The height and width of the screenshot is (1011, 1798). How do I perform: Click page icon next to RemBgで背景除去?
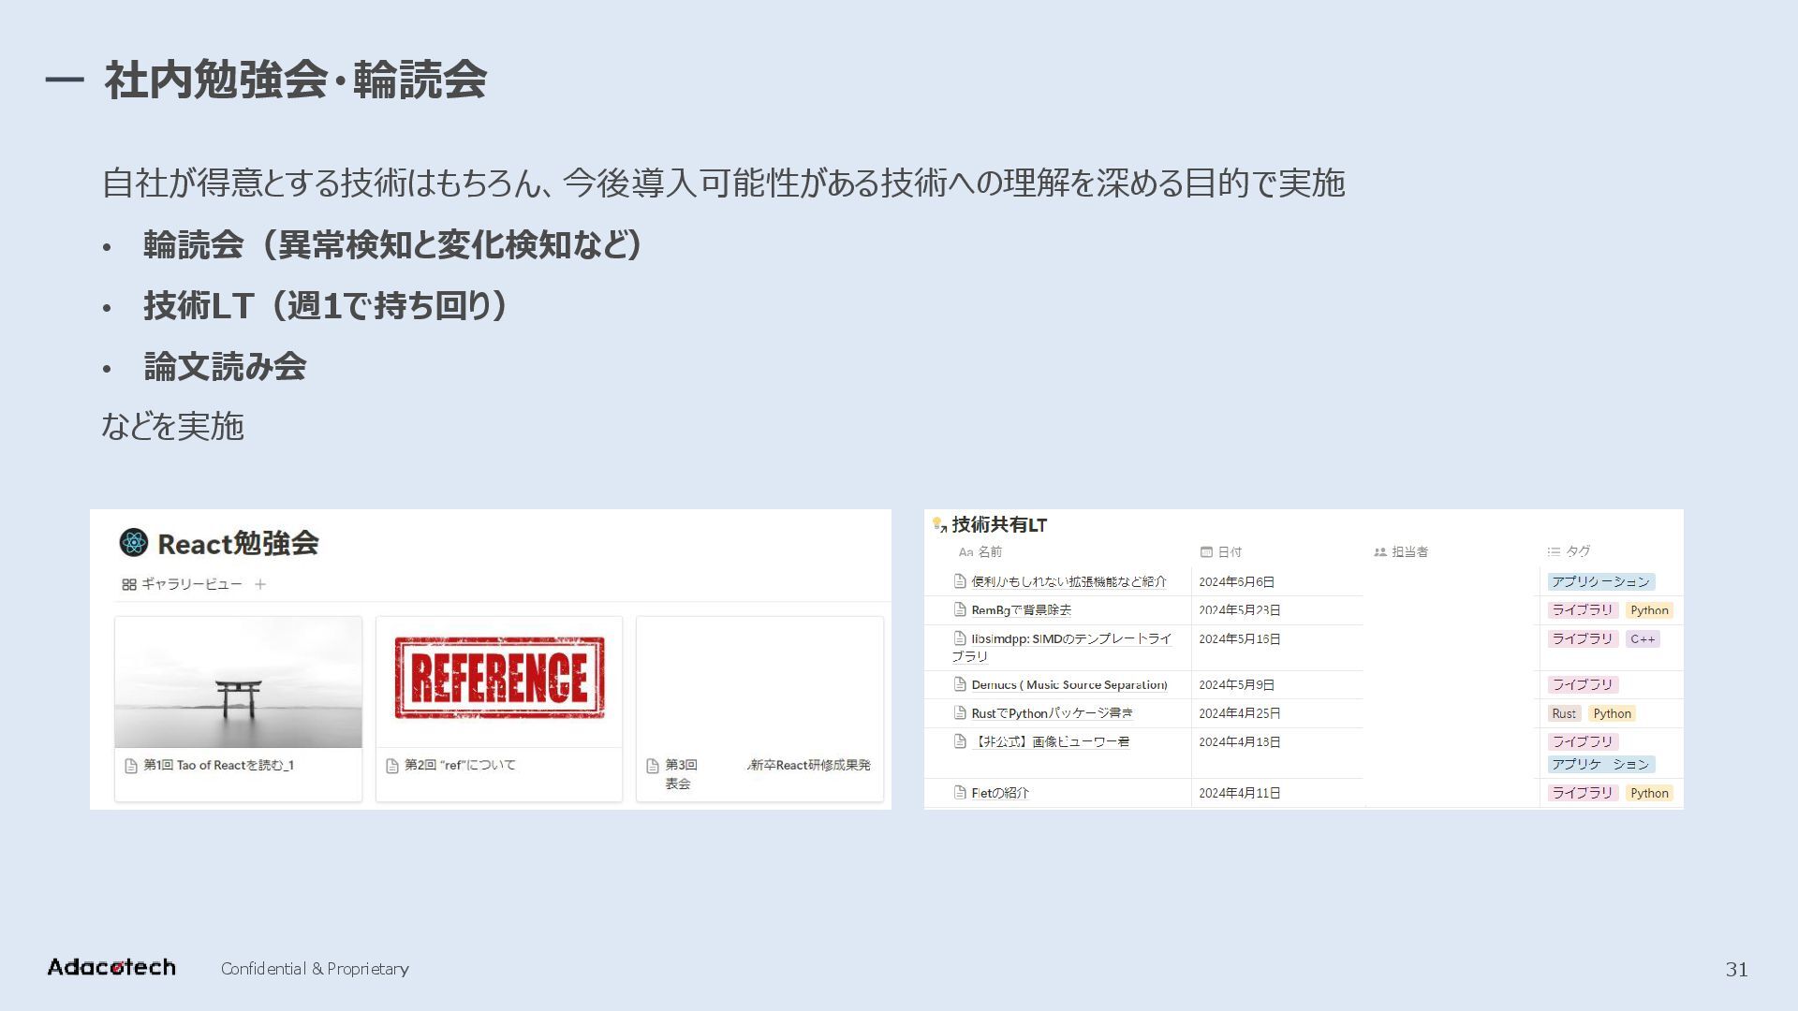tap(960, 609)
